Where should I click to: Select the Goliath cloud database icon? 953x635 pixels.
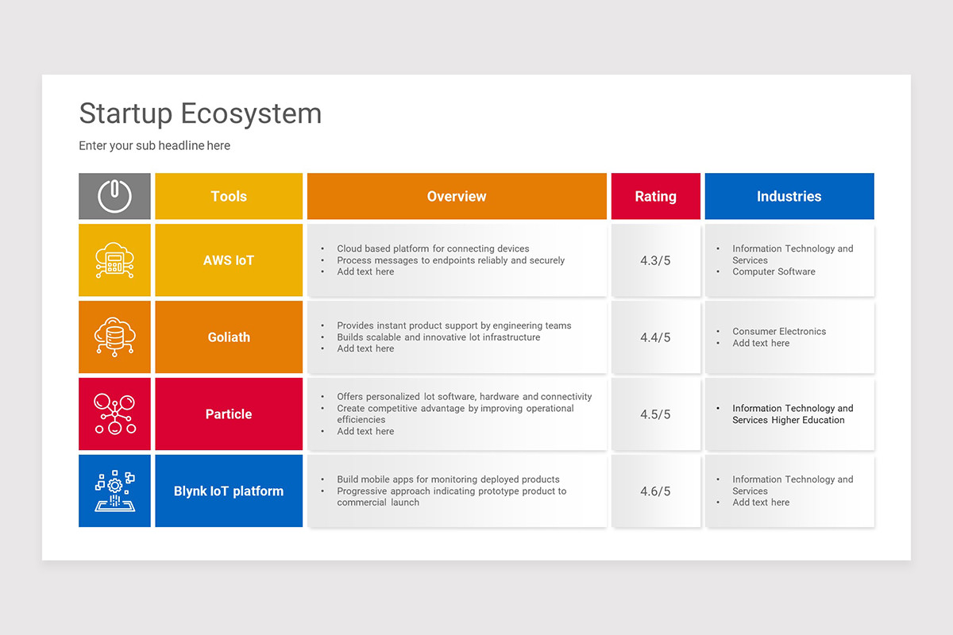point(114,337)
